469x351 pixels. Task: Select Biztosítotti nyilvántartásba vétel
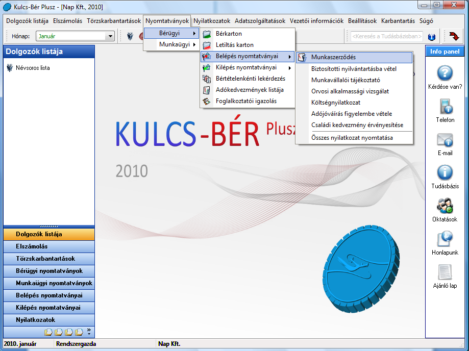click(354, 69)
